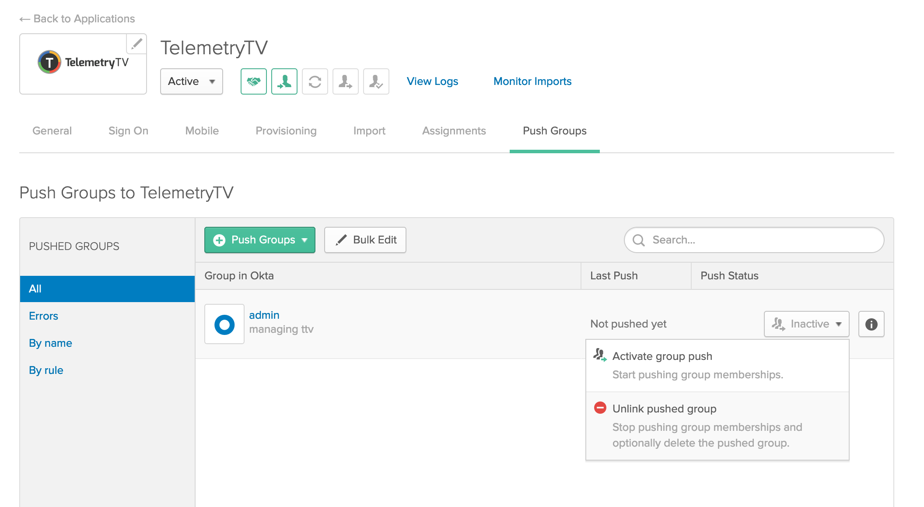The height and width of the screenshot is (507, 924).
Task: Select Activate group push option
Action: tap(662, 356)
